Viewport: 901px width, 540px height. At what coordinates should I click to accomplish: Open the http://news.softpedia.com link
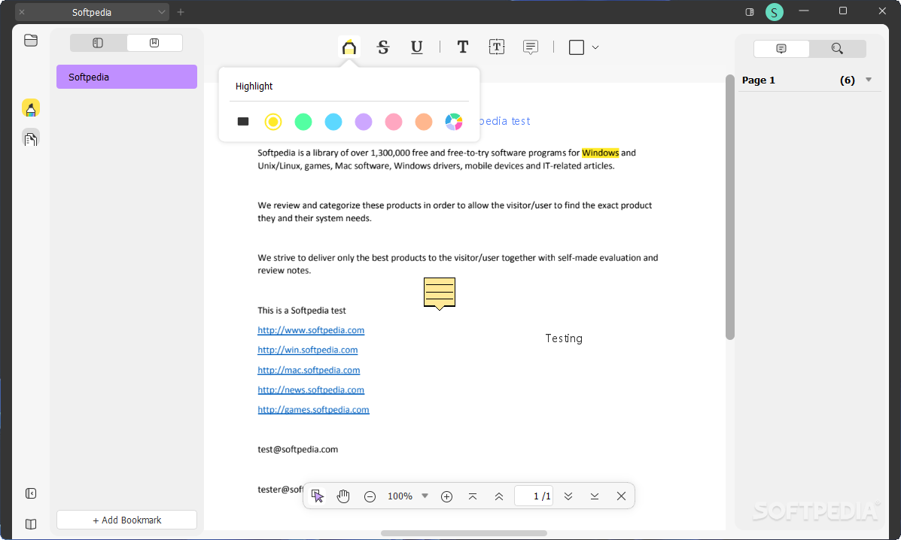coord(311,390)
